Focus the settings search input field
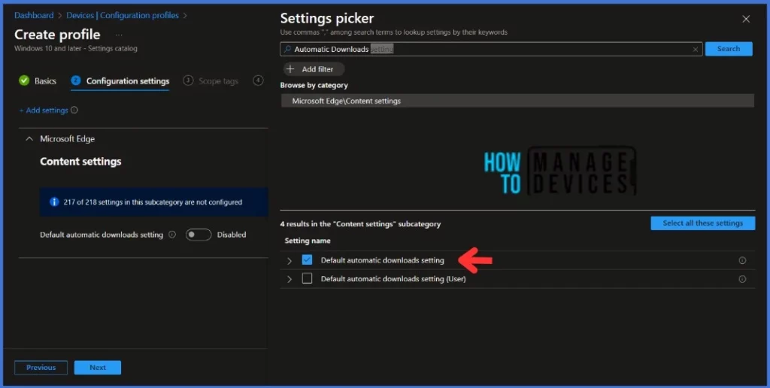770x388 pixels. pos(491,49)
